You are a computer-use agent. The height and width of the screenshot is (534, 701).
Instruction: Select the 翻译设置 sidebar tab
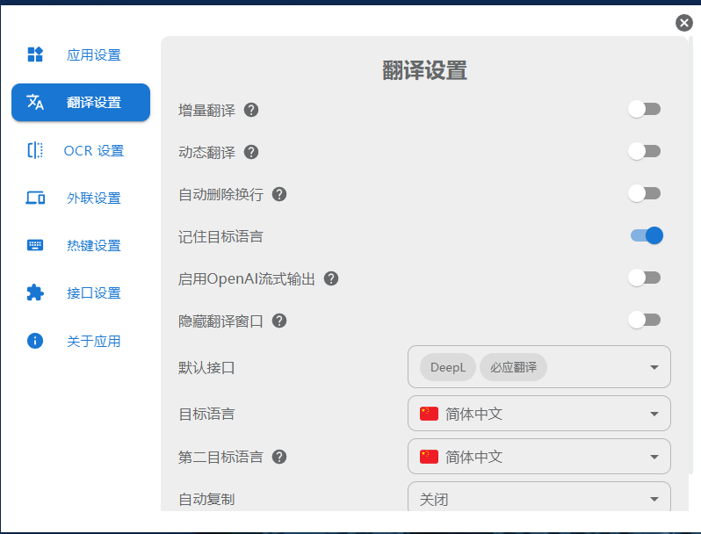click(81, 102)
